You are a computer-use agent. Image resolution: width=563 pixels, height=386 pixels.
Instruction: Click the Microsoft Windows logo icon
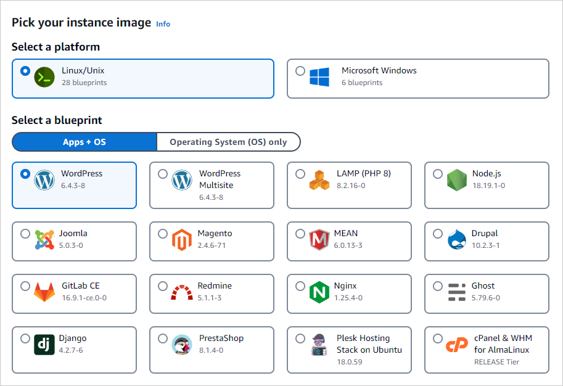click(x=319, y=77)
